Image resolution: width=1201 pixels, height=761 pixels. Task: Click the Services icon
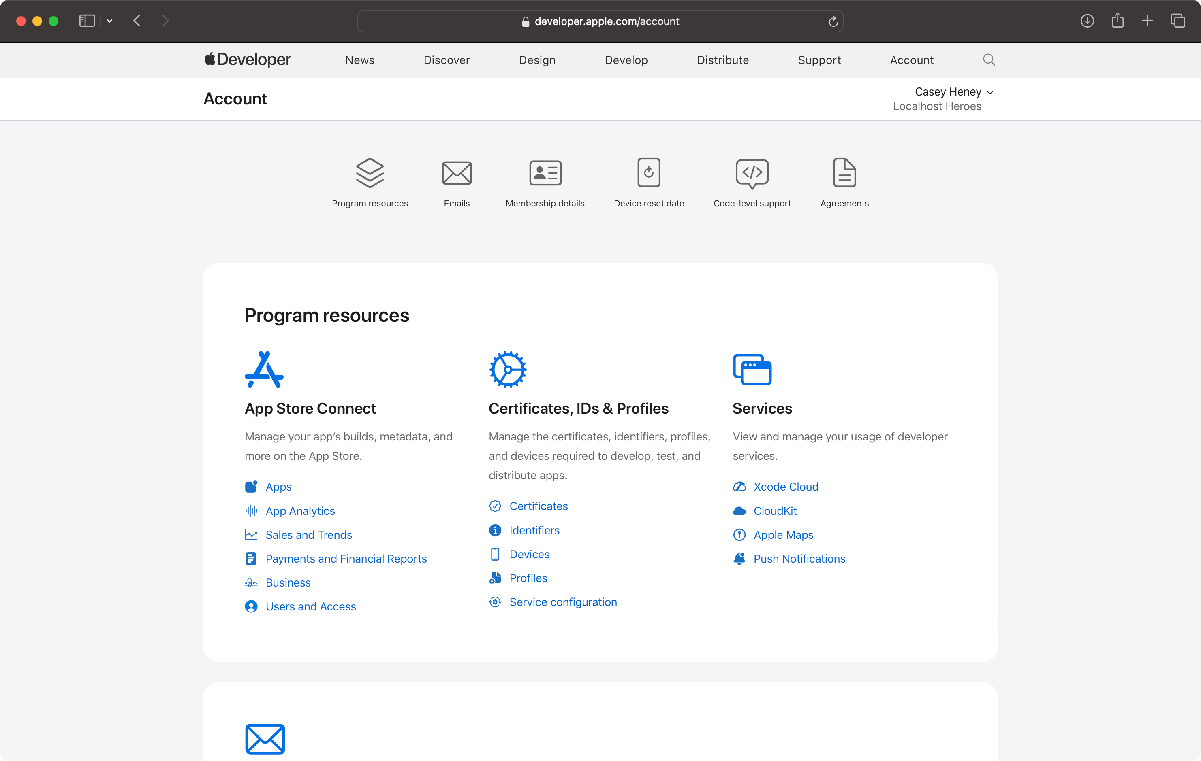pos(751,368)
